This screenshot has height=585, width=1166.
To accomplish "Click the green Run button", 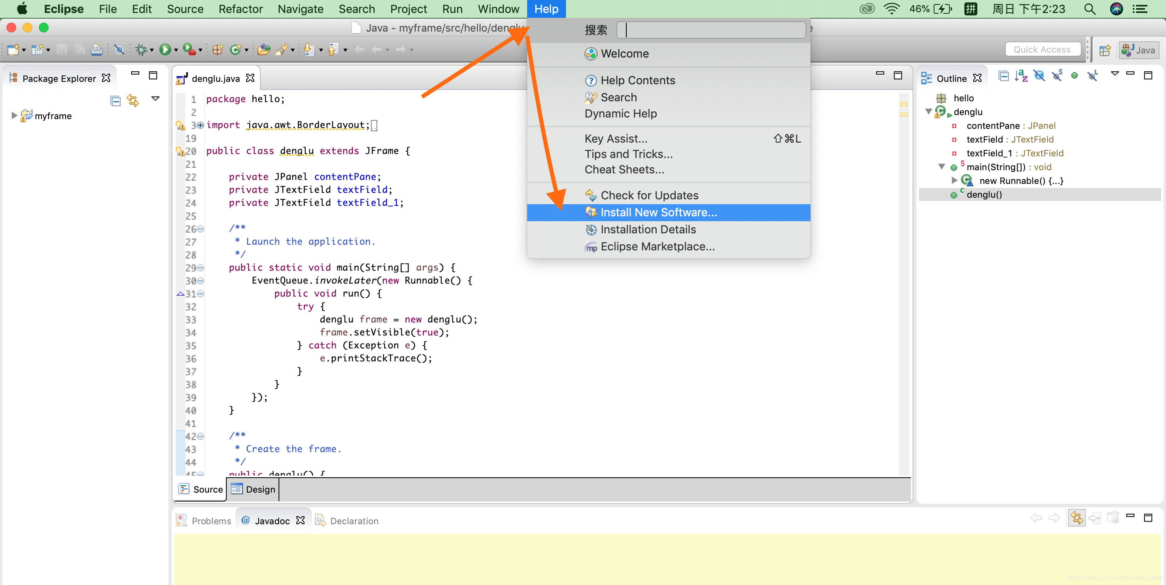I will (165, 50).
